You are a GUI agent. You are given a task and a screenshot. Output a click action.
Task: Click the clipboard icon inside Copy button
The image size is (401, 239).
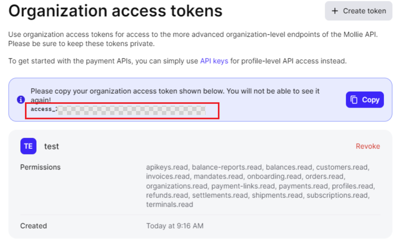point(354,100)
